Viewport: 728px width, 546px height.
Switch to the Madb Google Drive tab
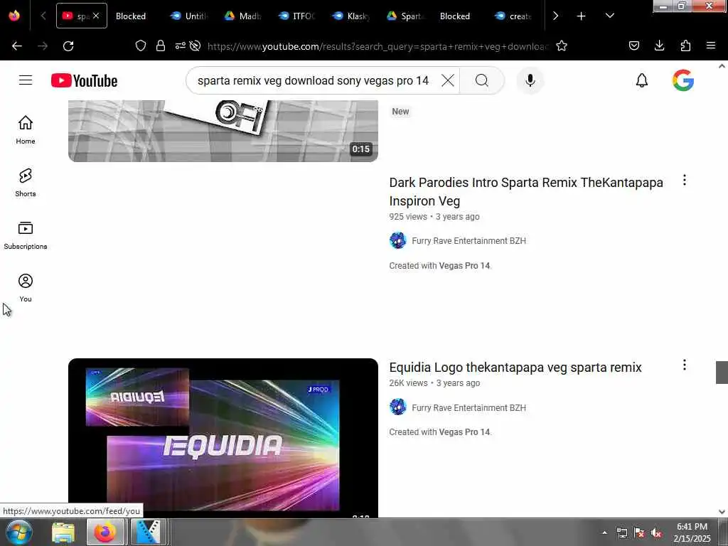(243, 16)
